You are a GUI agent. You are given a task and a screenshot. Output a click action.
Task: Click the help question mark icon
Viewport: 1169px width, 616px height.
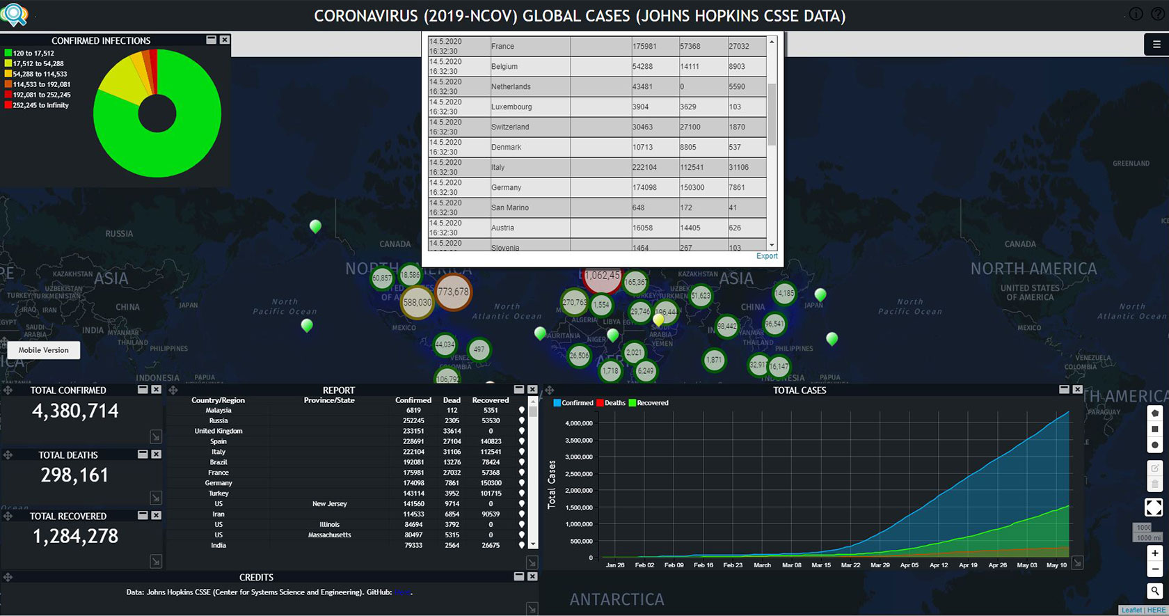1158,14
